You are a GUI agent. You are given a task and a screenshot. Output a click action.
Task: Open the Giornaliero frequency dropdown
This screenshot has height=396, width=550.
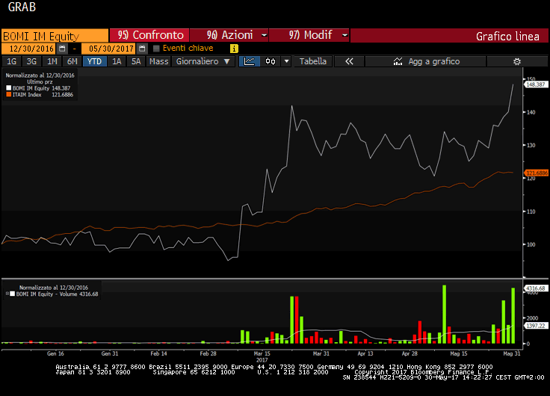(x=202, y=61)
